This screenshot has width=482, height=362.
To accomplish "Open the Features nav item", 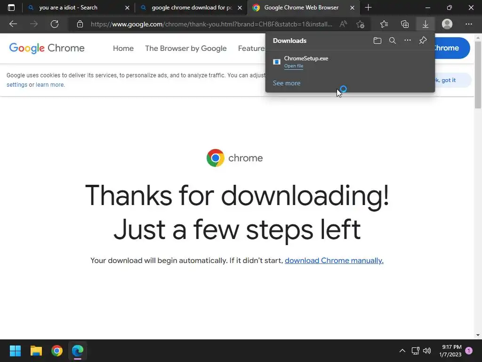I will 251,49.
